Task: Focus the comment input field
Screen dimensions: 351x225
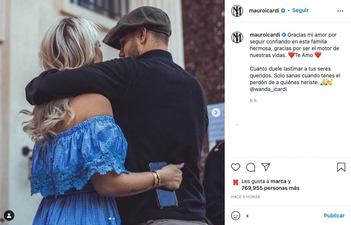Action: [282, 216]
